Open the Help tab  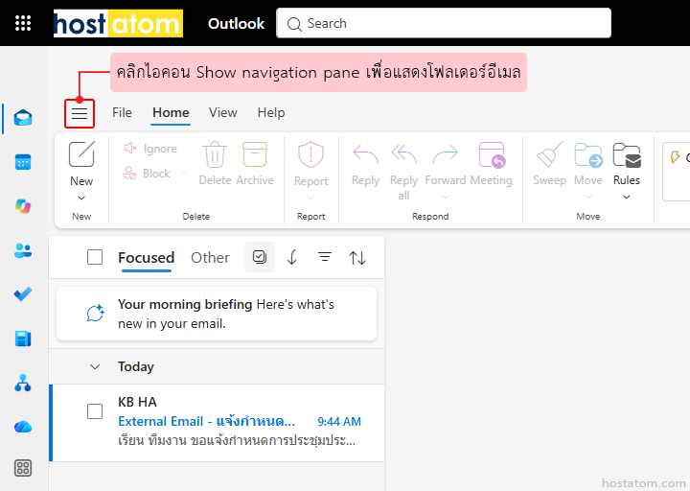[x=271, y=113]
